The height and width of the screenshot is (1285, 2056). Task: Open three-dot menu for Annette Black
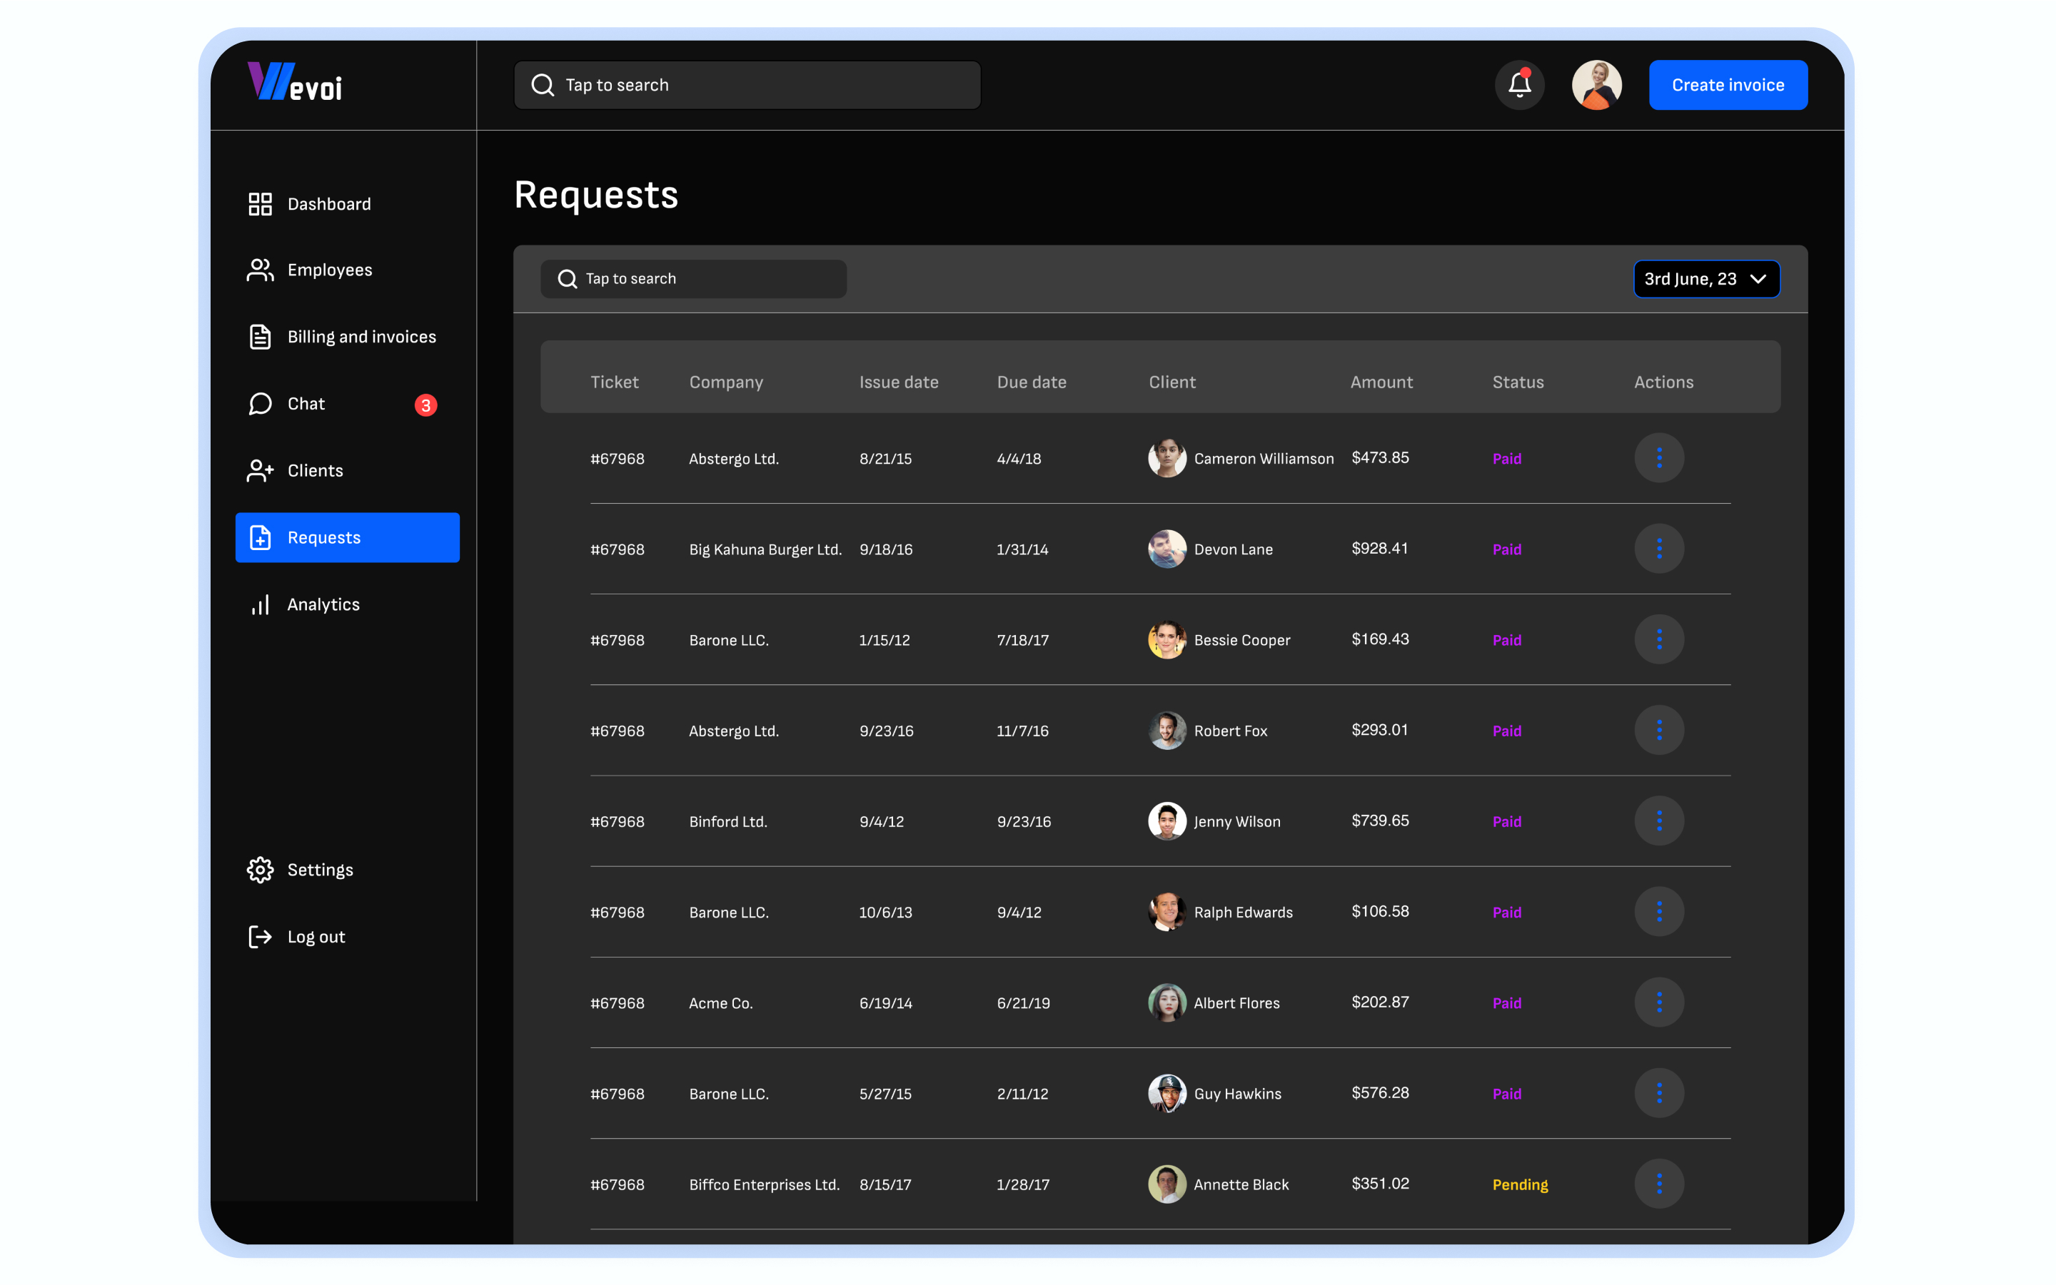tap(1658, 1184)
